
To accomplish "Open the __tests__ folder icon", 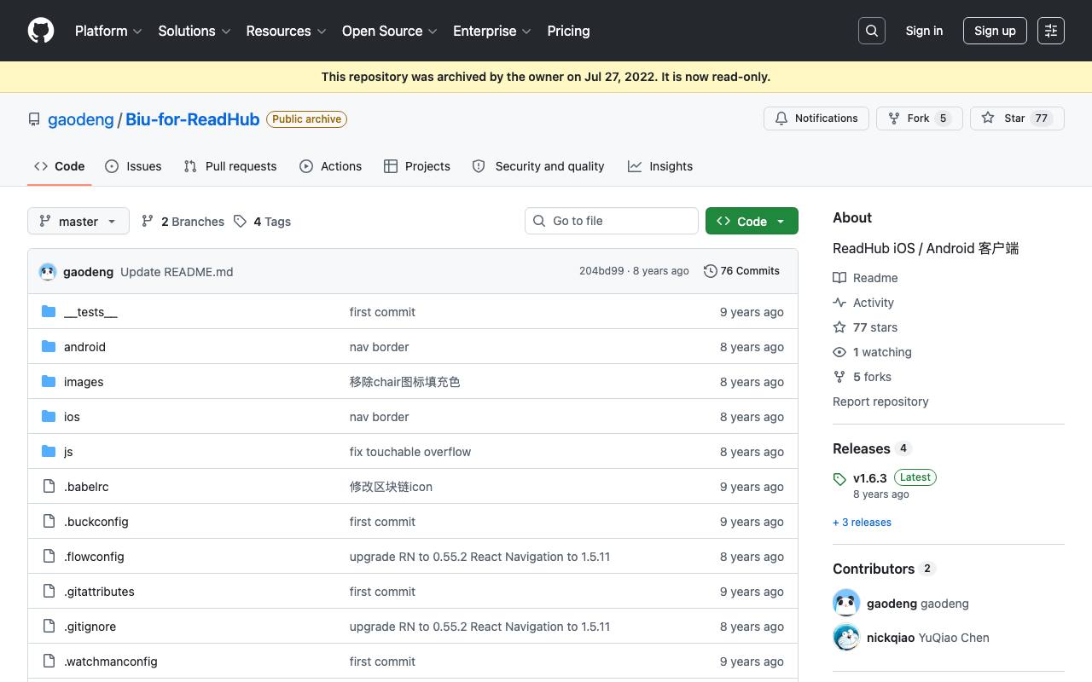I will pyautogui.click(x=49, y=312).
